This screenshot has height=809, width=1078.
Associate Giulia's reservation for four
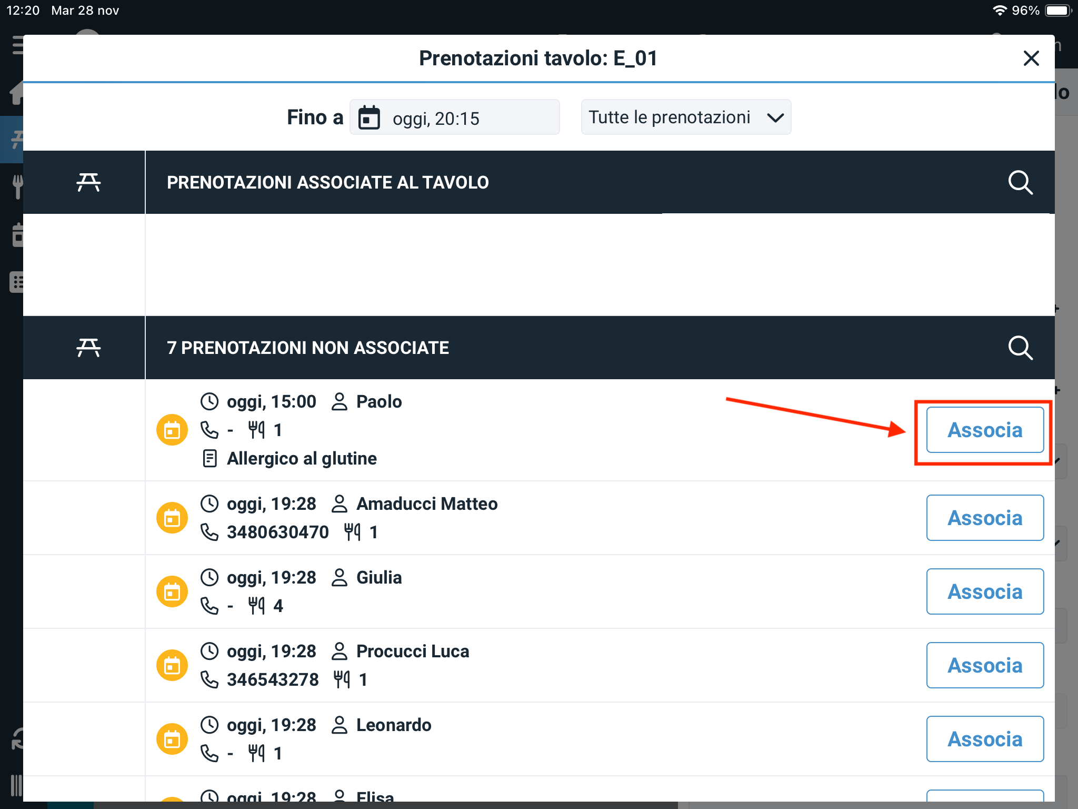pos(984,592)
